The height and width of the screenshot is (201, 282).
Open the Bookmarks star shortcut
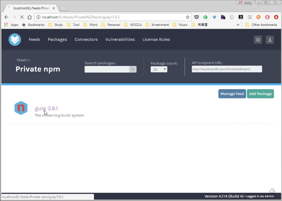(33, 25)
